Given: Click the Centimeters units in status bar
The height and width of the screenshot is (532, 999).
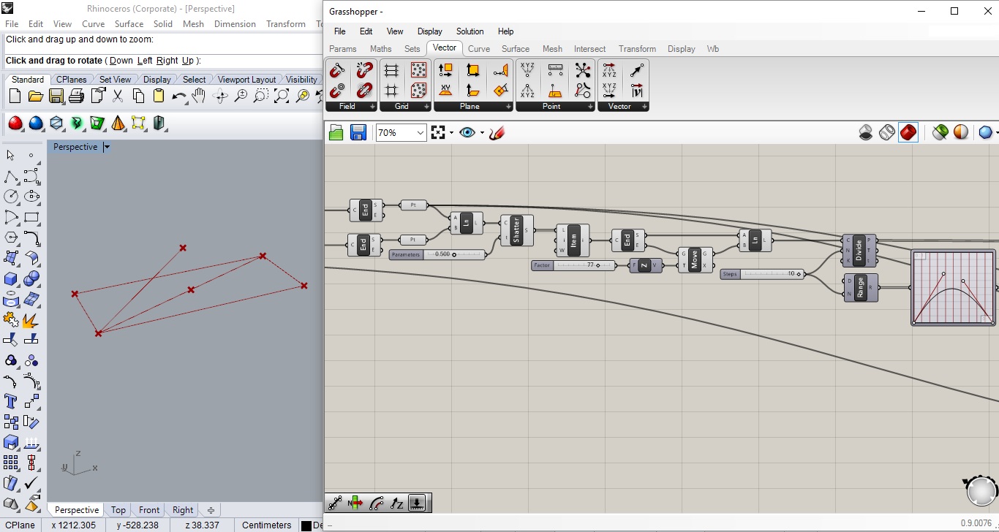Looking at the screenshot, I should pyautogui.click(x=267, y=525).
